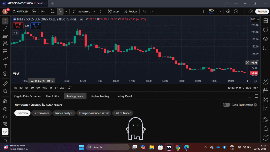The image size is (270, 152).
Task: Select the crosshair cursor tool
Action: click(x=5, y=21)
